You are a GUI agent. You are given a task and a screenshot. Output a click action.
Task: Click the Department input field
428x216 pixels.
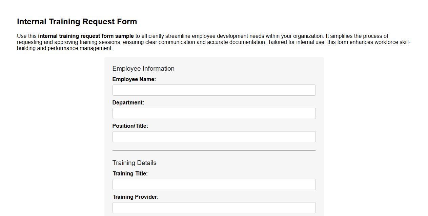pyautogui.click(x=214, y=113)
